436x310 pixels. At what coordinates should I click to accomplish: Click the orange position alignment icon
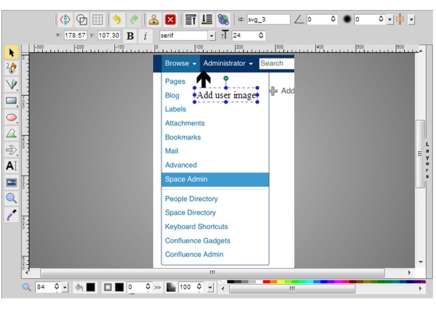[400, 19]
